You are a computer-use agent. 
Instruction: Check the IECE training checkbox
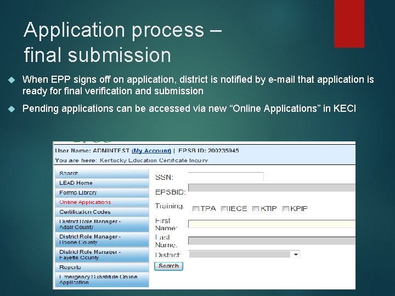coord(224,209)
